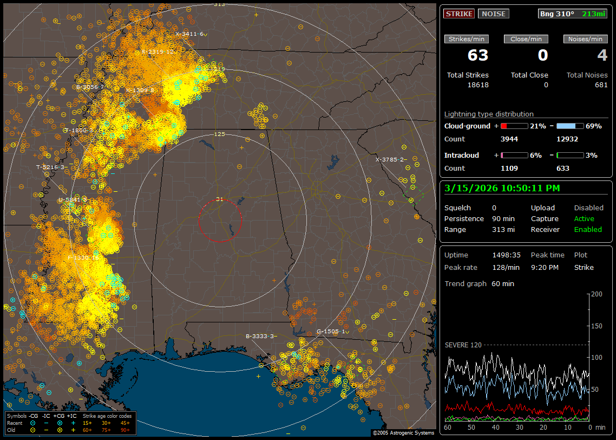The width and height of the screenshot is (616, 440).
Task: Click the negative cloud-ground blue percentage bar
Action: click(x=570, y=126)
